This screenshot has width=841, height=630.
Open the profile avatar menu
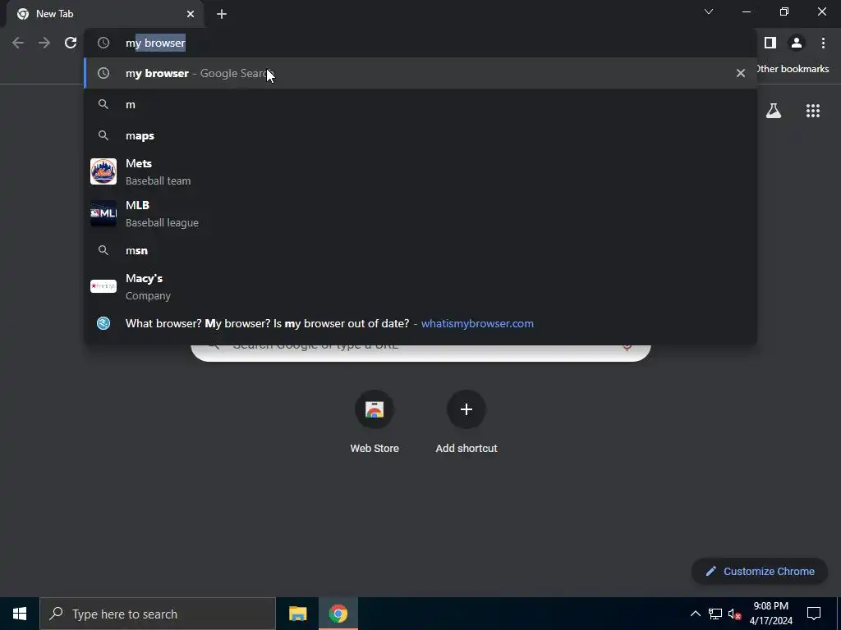click(x=797, y=43)
